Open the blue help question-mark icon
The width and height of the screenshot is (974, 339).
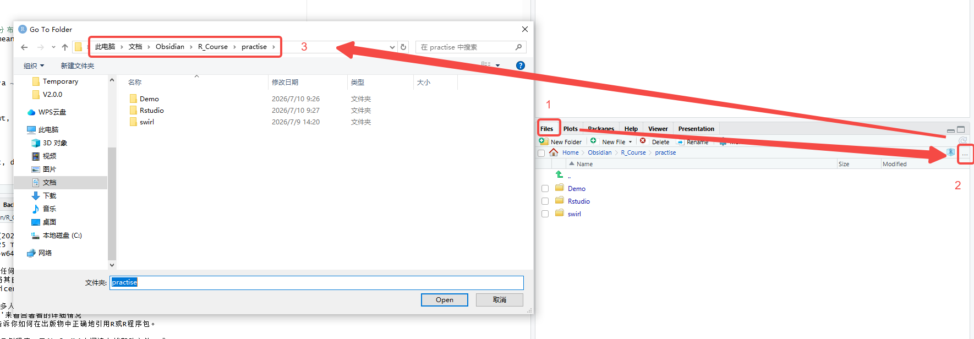[521, 65]
